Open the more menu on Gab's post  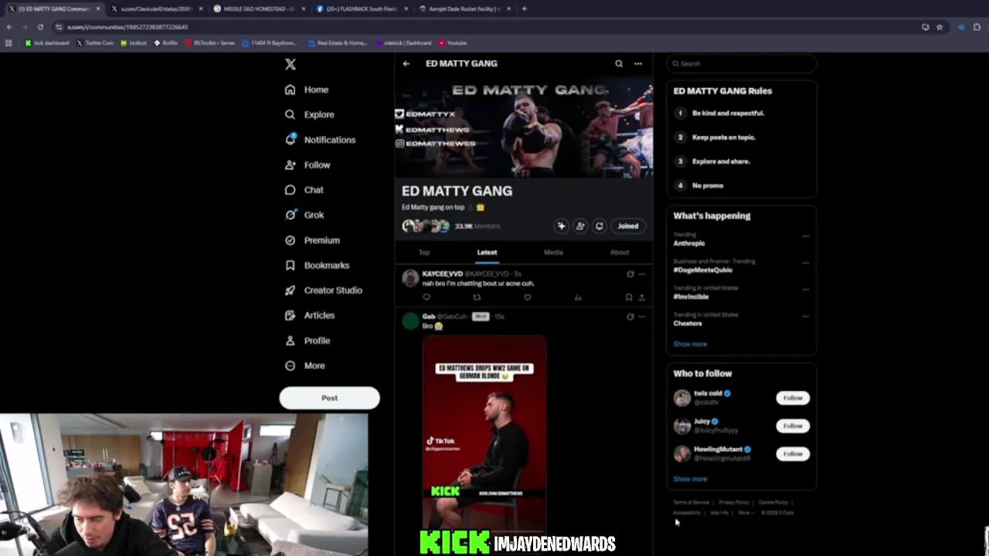(641, 317)
